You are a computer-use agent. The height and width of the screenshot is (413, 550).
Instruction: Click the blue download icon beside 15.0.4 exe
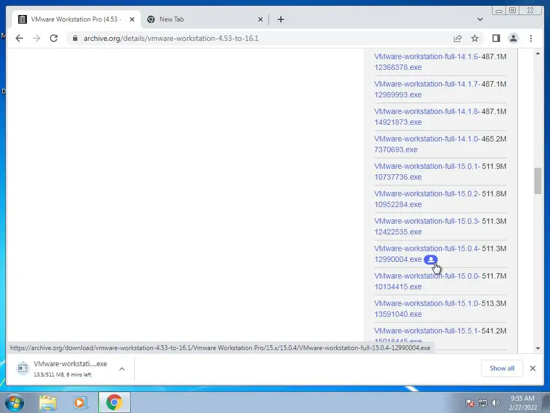click(x=430, y=260)
